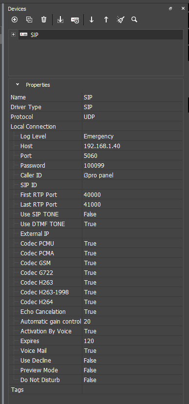
Task: Click the empty Tags value field
Action: tap(132, 390)
